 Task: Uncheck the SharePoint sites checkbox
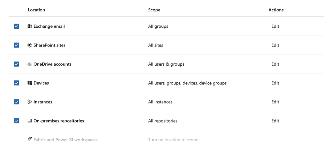click(x=16, y=45)
